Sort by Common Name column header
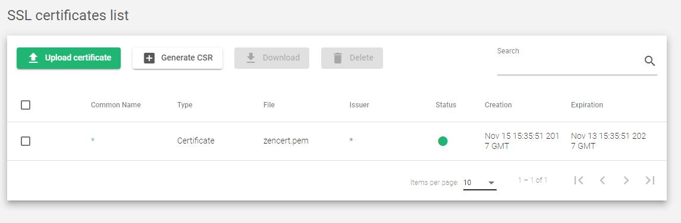This screenshot has height=223, width=681. [115, 105]
